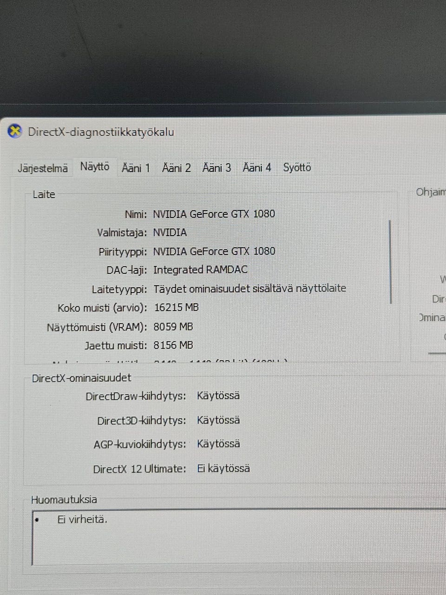Select the device name NVIDIA GeForce GTX 1080

point(214,214)
